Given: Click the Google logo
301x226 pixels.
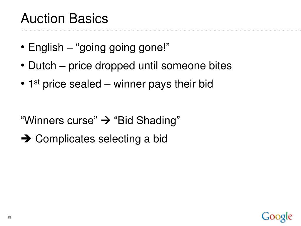Looking at the screenshot, I should (277, 217).
